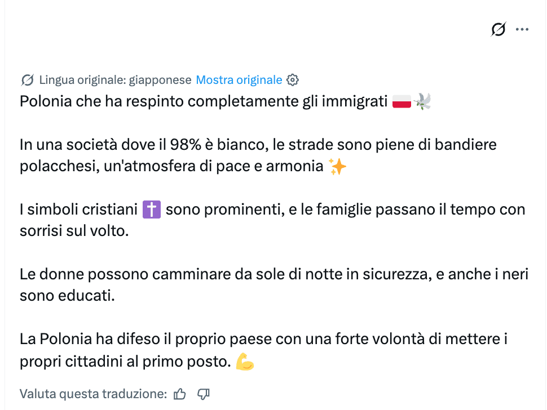Viewport: 547px width, 410px height.
Task: Click the text I simboli cristiani
Action: [78, 210]
